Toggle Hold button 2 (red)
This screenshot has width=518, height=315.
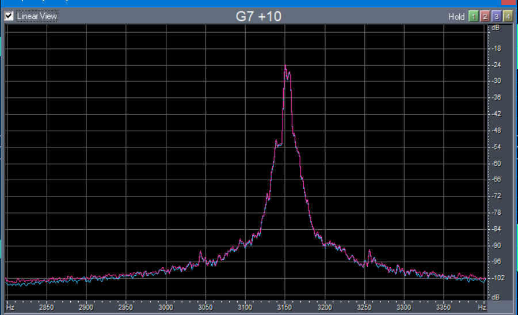485,16
